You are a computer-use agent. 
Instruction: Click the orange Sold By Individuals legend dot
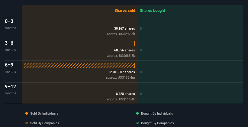(x=27, y=113)
